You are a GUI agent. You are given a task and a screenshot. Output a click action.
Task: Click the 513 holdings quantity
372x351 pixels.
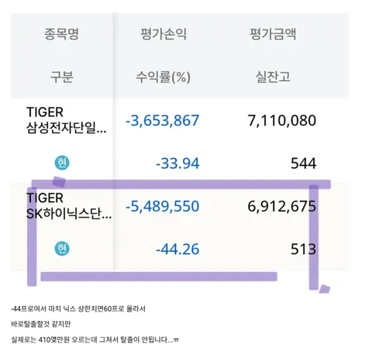pos(304,249)
